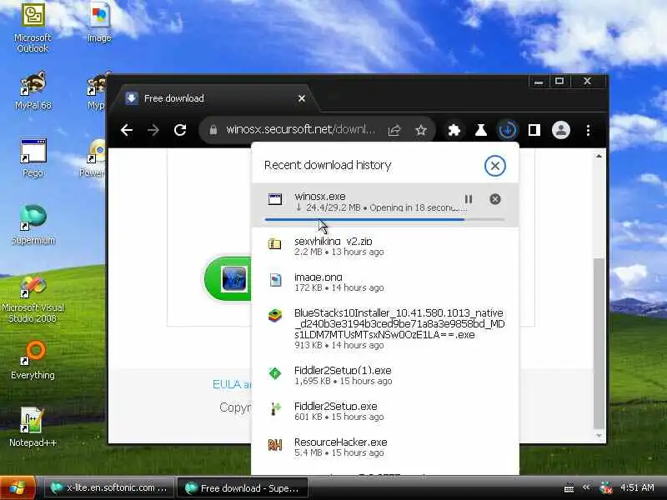The height and width of the screenshot is (500, 667).
Task: Toggle the side panel icon
Action: point(534,130)
